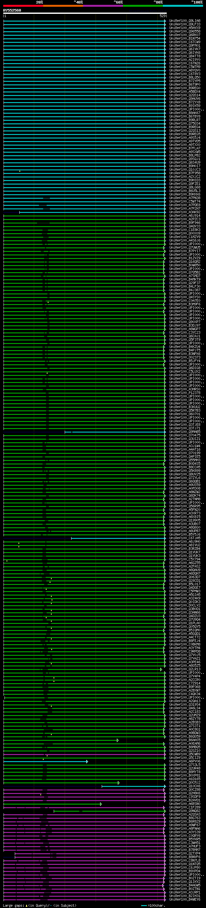Click the cyan alignment bar for UniRef100_Q9MAB5
The image size is (206, 908).
pyautogui.click(x=115, y=432)
